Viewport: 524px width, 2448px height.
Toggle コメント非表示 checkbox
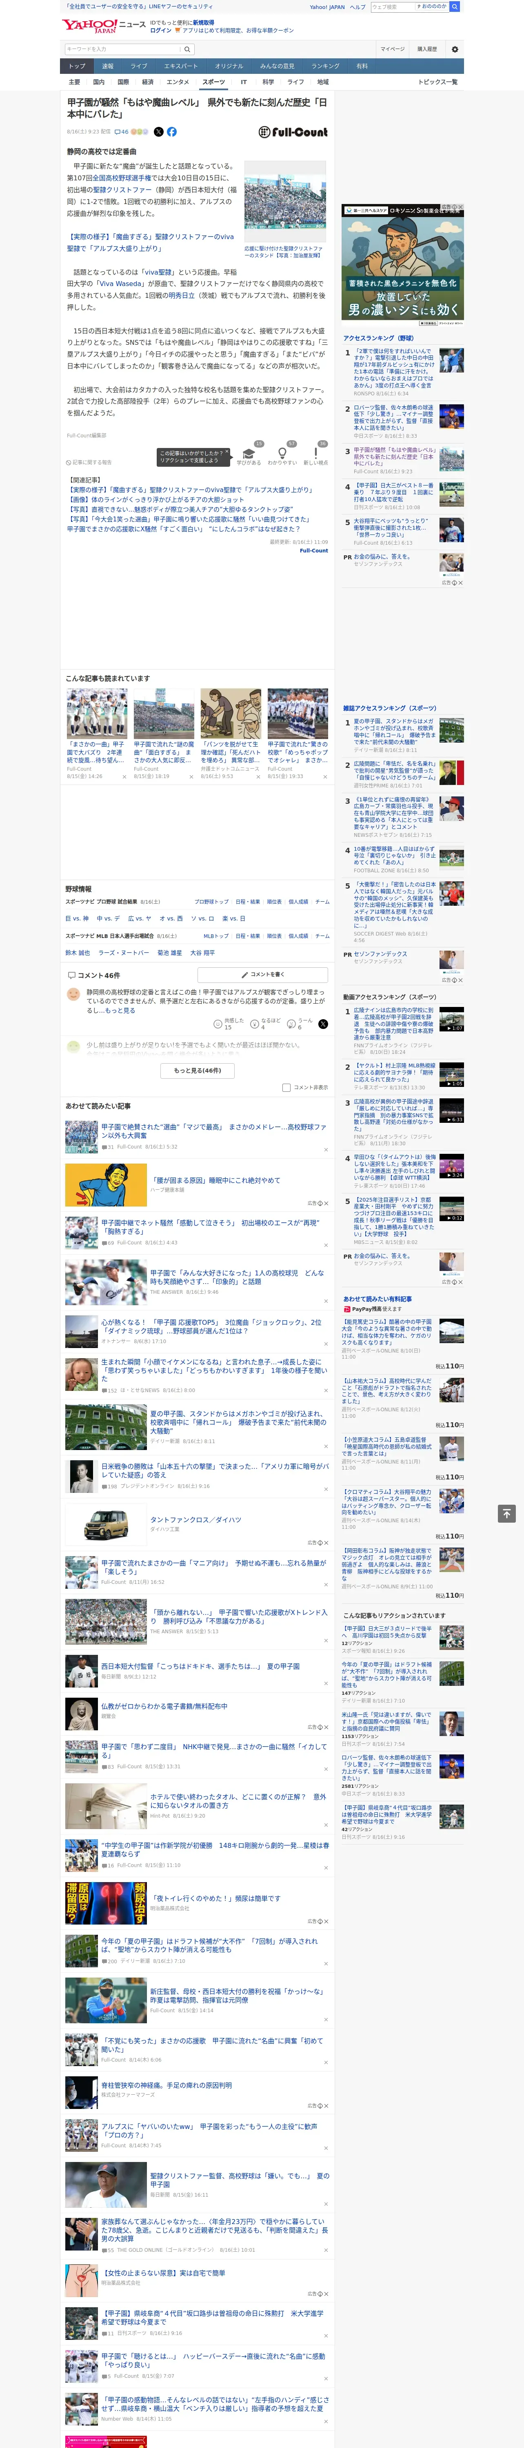286,1087
